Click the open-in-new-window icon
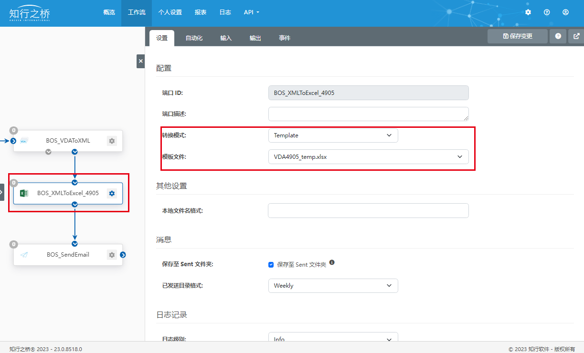This screenshot has height=353, width=584. tap(576, 36)
